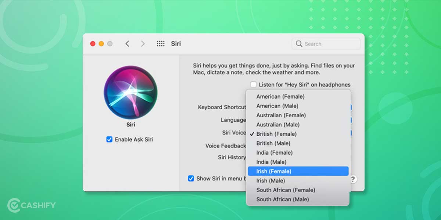The image size is (441, 220).
Task: Click the back navigation arrow
Action: 127,43
